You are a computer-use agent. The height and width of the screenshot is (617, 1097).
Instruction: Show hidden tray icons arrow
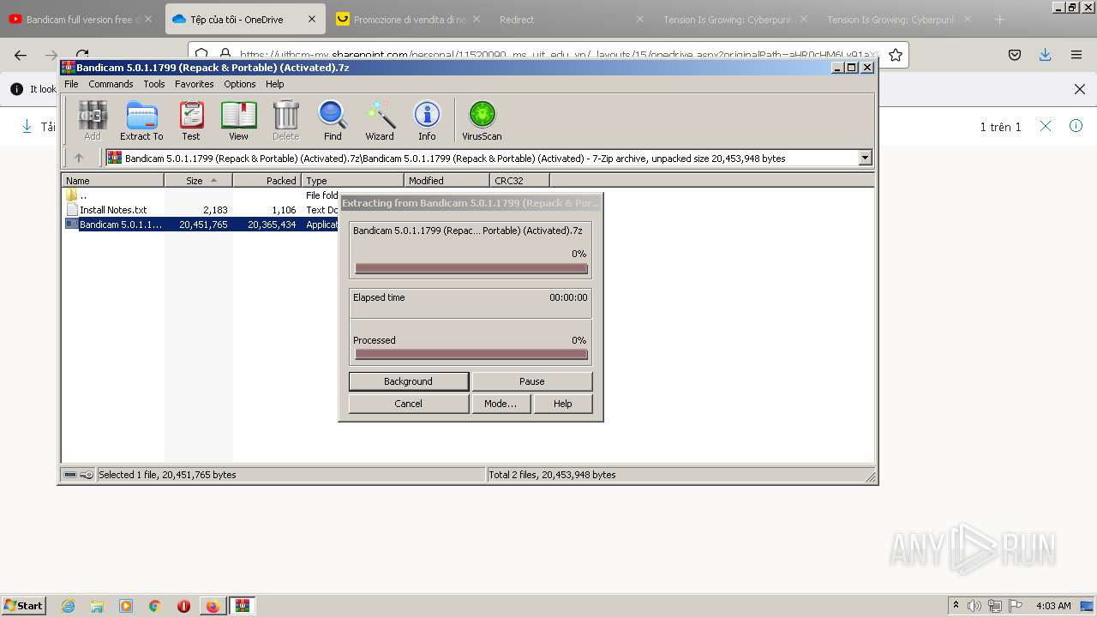(x=956, y=606)
